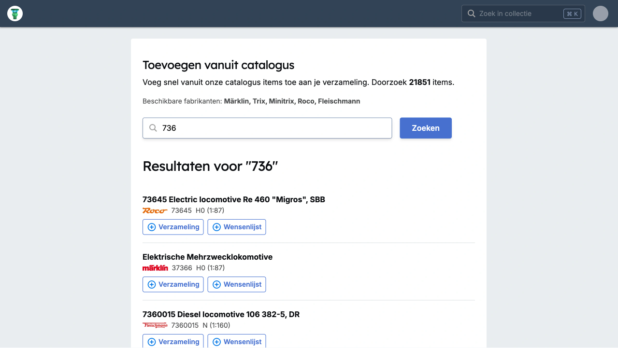The image size is (618, 348).
Task: Click the magnifying glass inside the catalog search field
Action: [x=153, y=127]
